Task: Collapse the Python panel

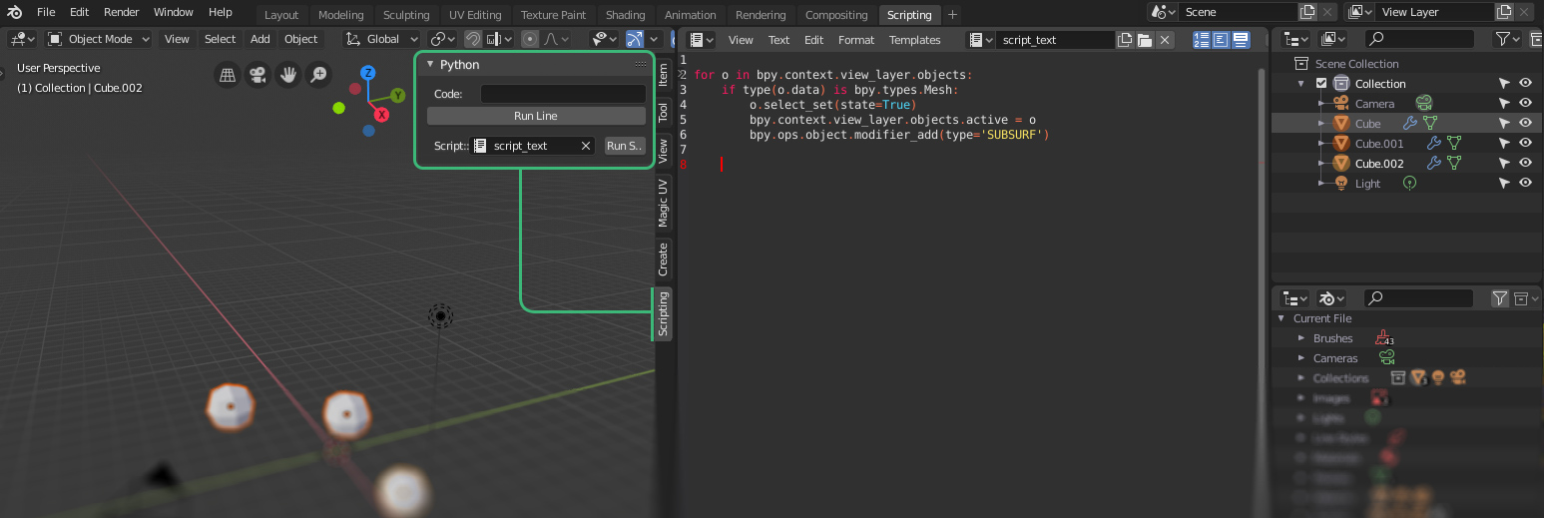Action: pyautogui.click(x=430, y=65)
